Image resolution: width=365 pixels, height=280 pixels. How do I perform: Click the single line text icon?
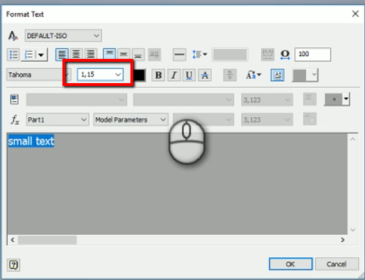pyautogui.click(x=180, y=55)
